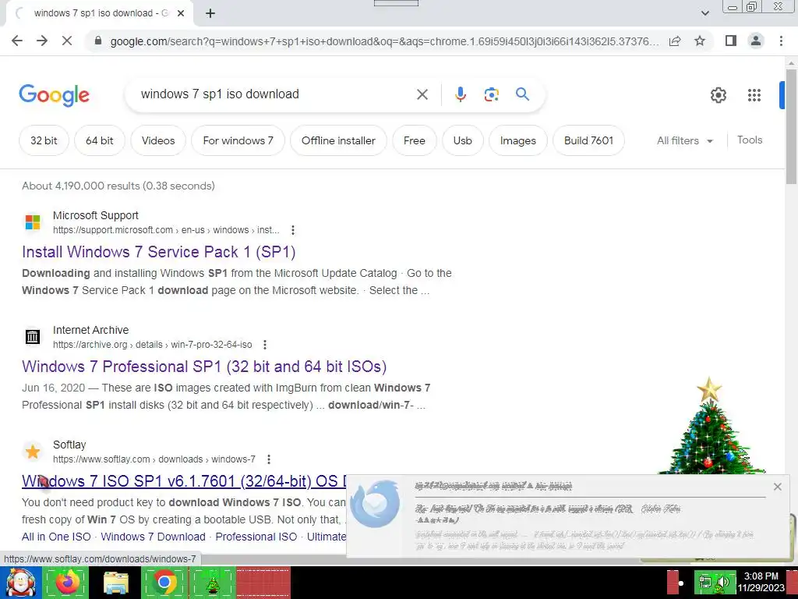The width and height of the screenshot is (798, 599).
Task: Click in the Google search input field
Action: pos(275,94)
